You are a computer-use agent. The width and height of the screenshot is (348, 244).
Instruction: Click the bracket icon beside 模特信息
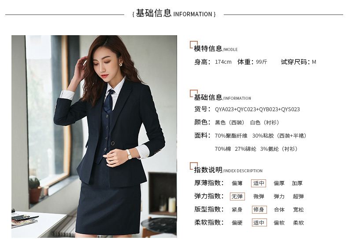click(x=193, y=45)
